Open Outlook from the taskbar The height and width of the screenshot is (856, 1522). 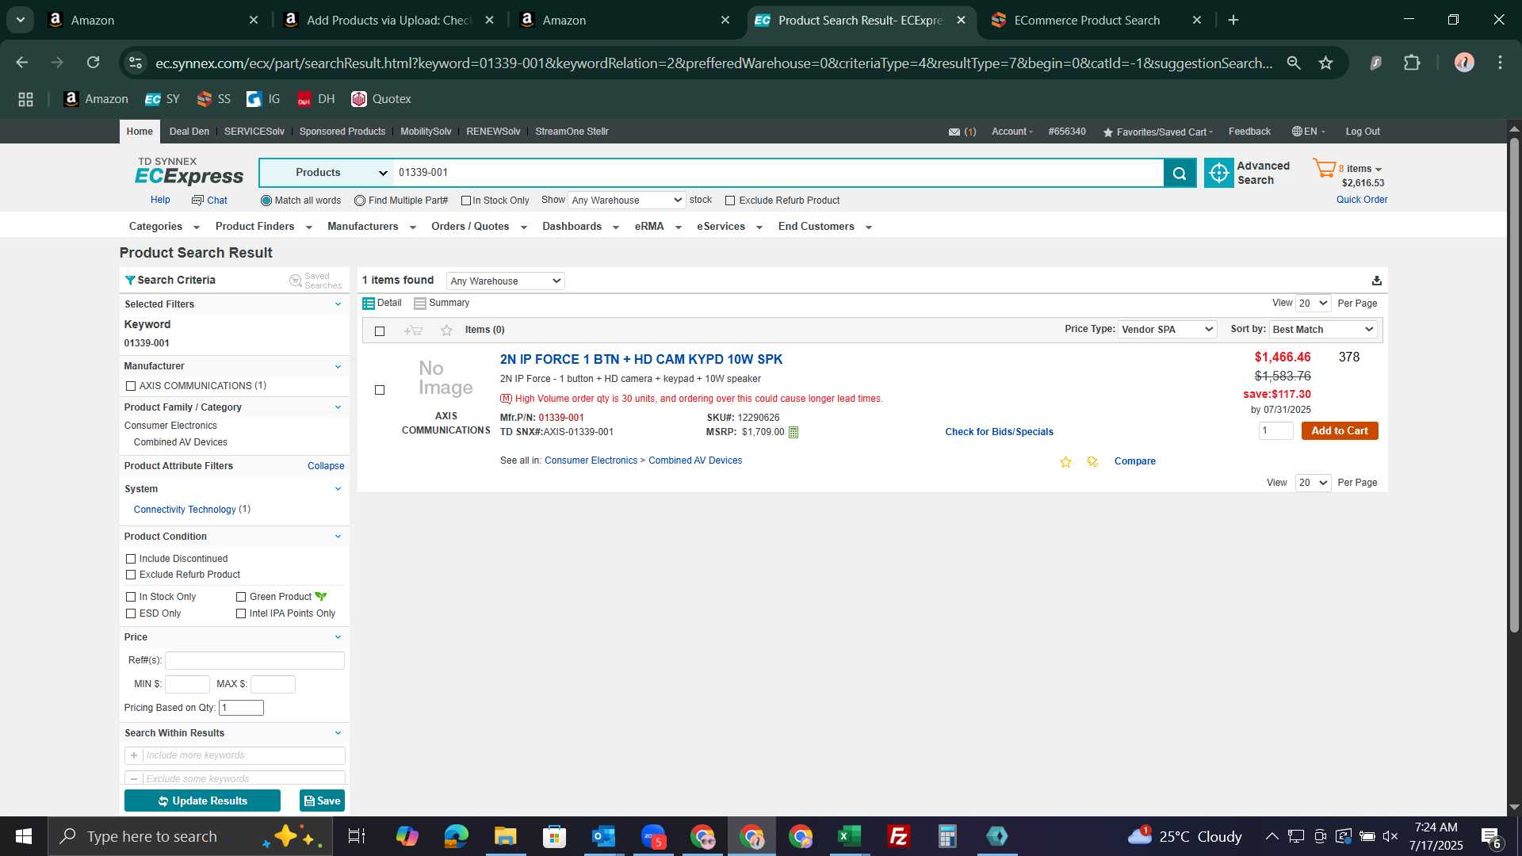tap(603, 836)
